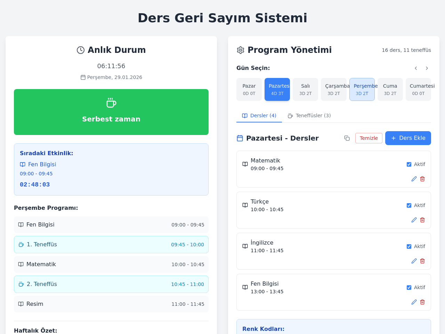
Task: Click the clock icon next to Anlık Durum
Action: [x=81, y=50]
